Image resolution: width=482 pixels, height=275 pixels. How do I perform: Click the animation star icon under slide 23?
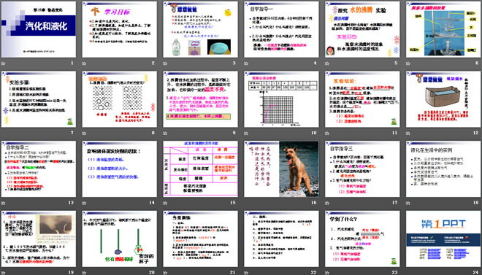coord(327,272)
